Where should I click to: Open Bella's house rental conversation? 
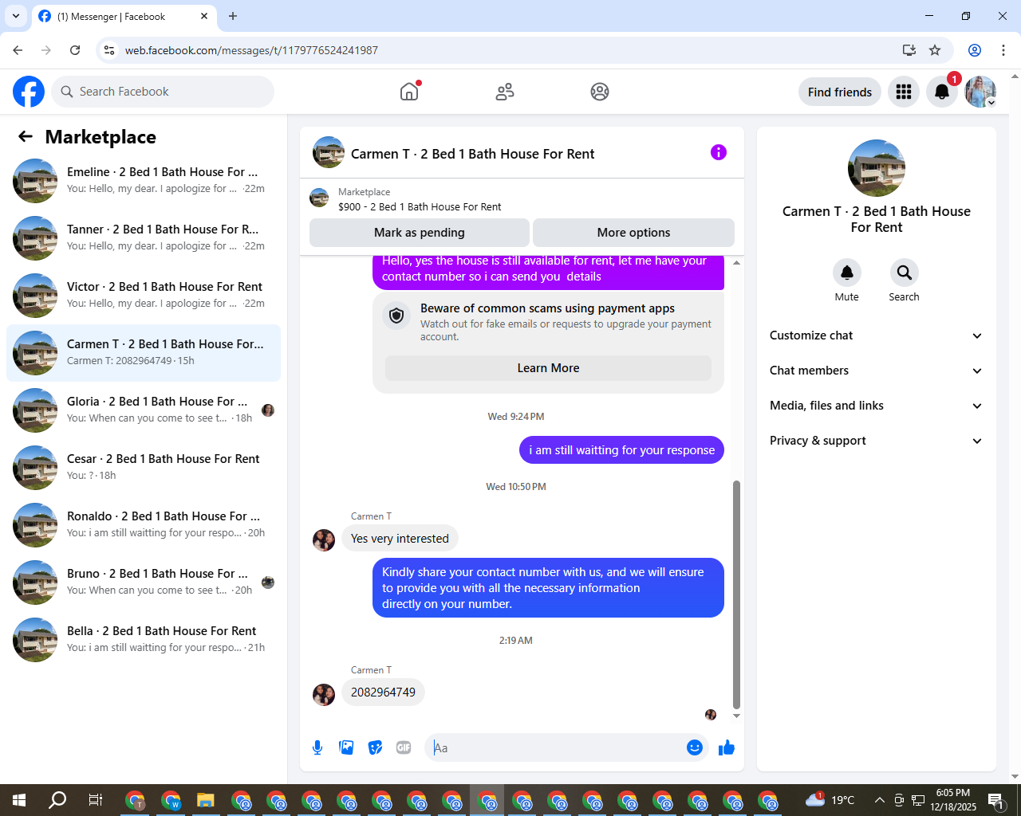[x=144, y=640]
